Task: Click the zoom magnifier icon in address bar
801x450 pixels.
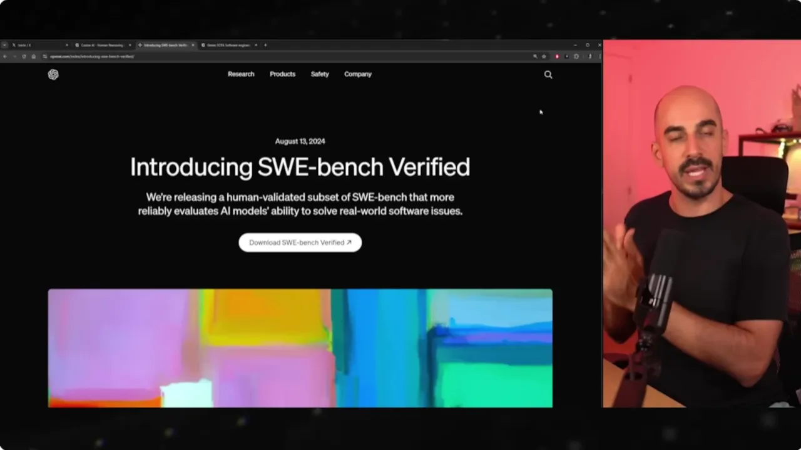Action: coord(535,56)
